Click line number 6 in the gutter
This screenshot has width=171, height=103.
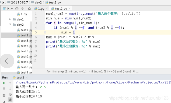click(x=36, y=37)
